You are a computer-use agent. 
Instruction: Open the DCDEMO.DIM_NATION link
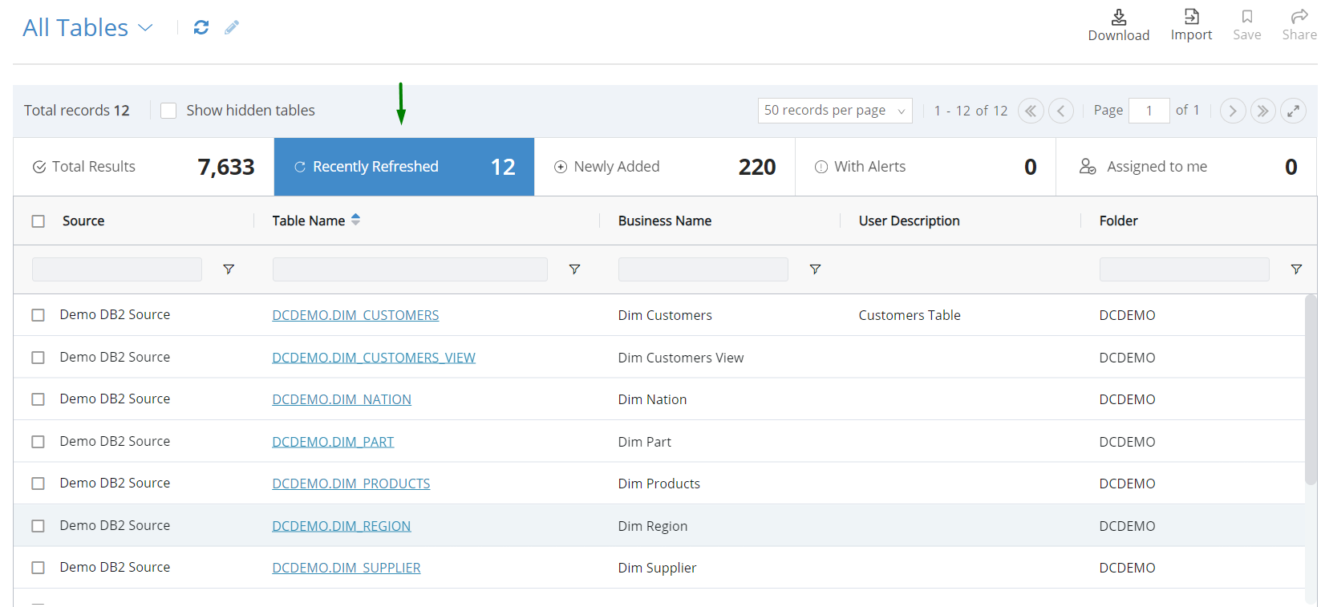(342, 399)
